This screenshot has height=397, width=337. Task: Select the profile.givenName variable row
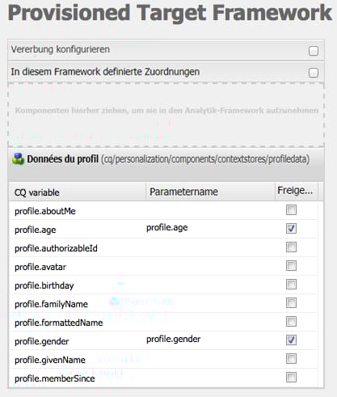(163, 360)
